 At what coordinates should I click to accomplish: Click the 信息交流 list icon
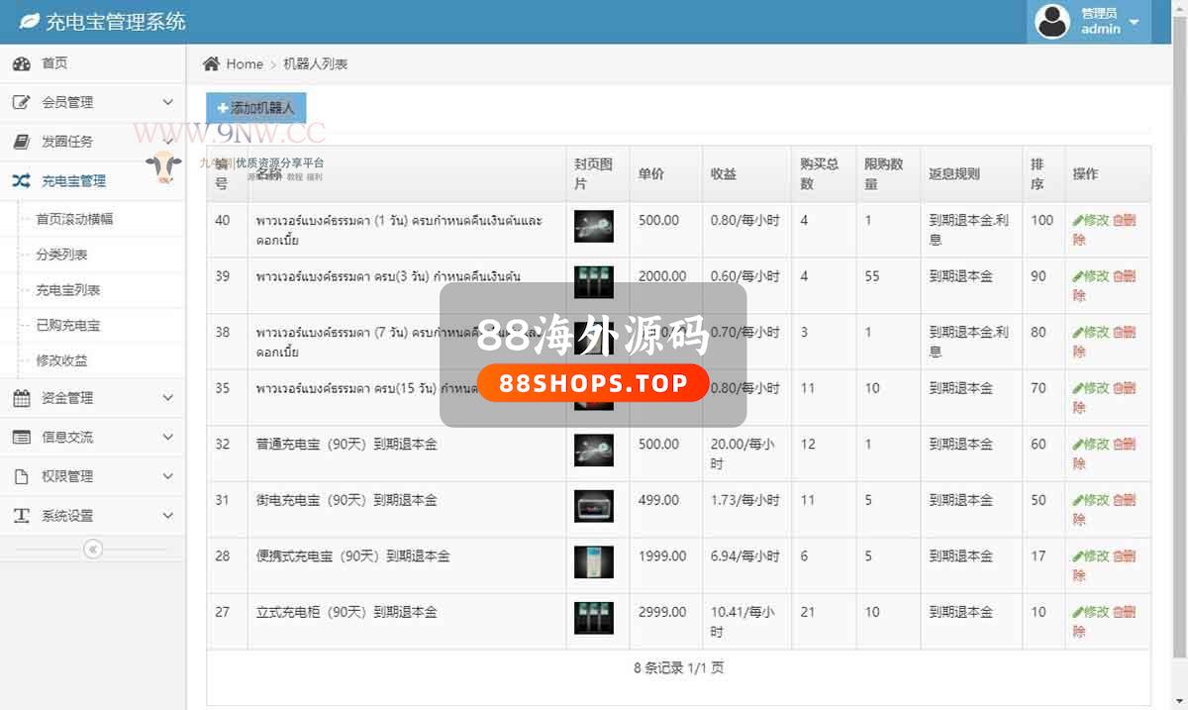[x=22, y=437]
